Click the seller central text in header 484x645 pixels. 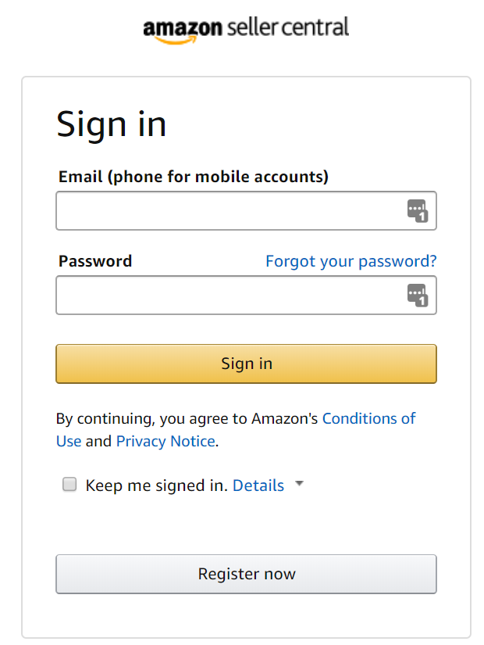click(x=287, y=28)
